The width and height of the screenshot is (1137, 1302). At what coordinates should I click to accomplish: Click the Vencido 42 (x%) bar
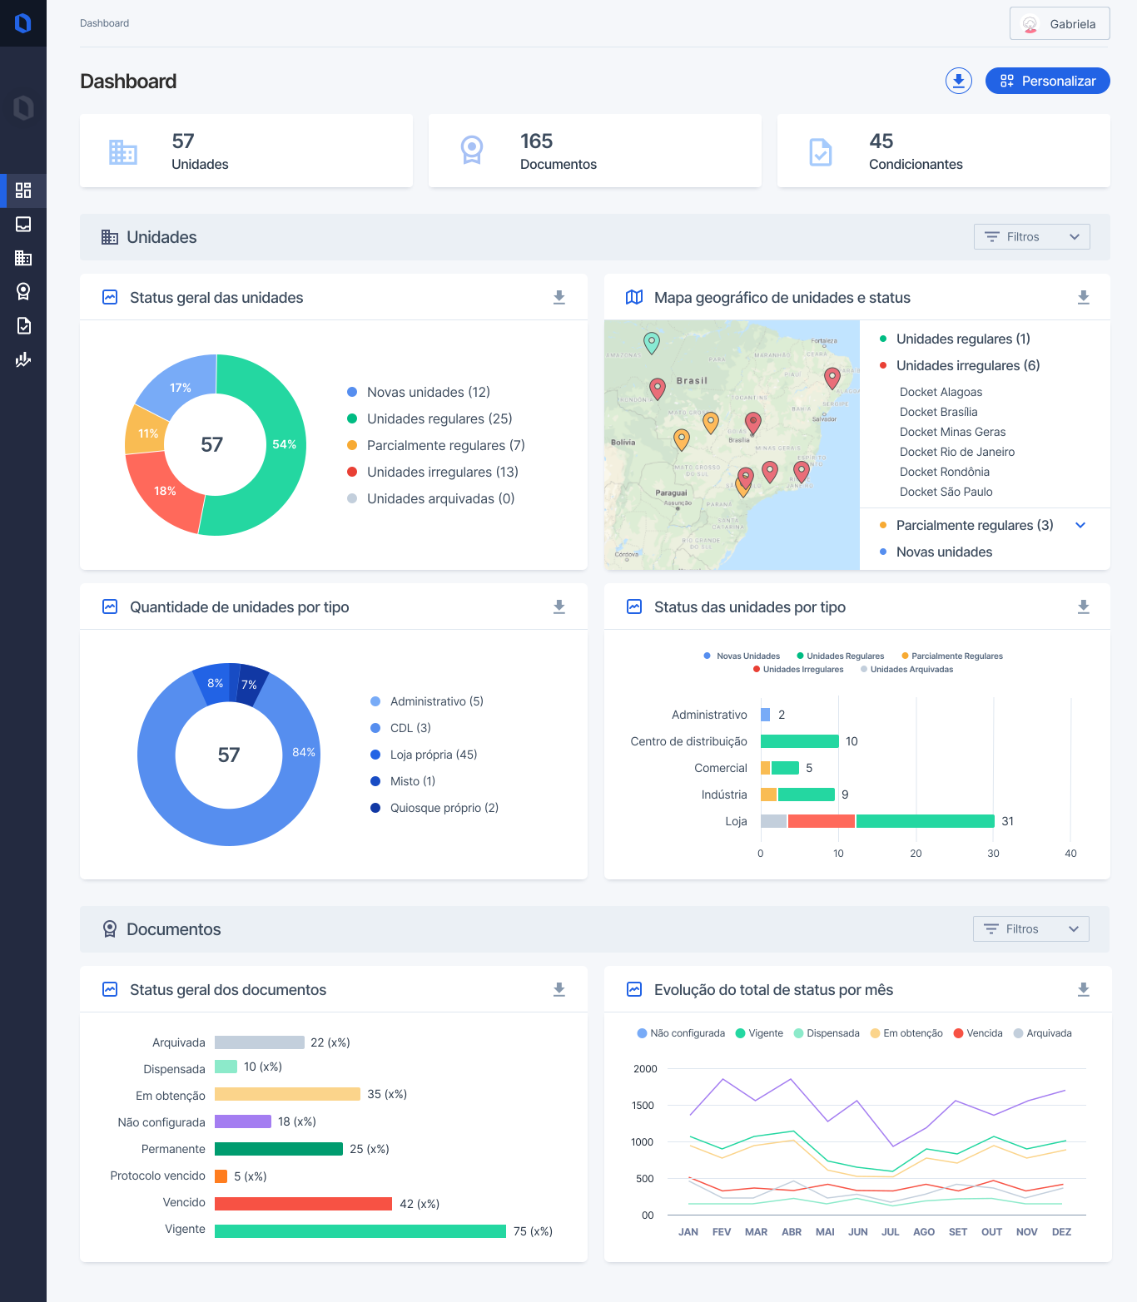coord(303,1204)
